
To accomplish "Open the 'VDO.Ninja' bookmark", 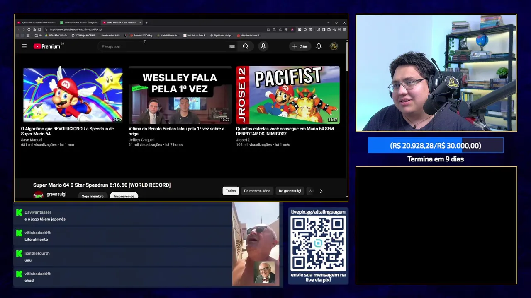I will (83, 36).
